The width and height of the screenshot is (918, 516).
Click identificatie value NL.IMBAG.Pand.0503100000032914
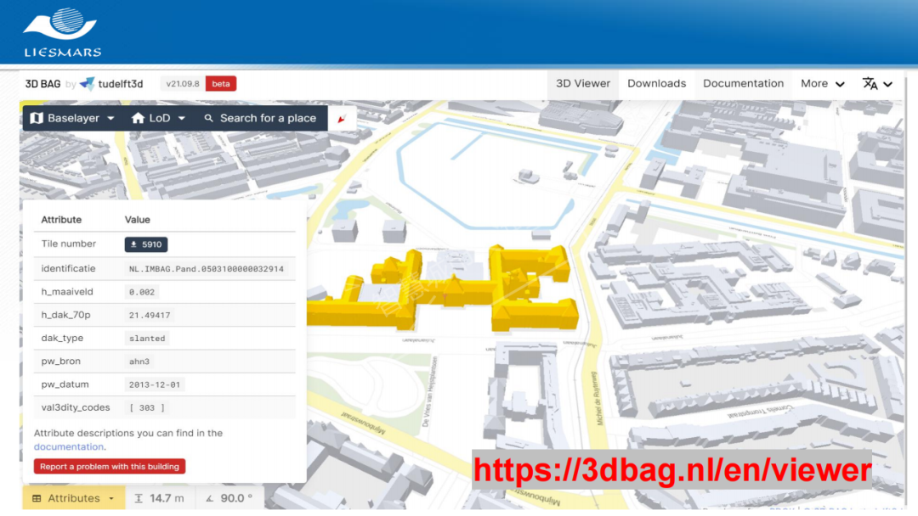click(206, 269)
